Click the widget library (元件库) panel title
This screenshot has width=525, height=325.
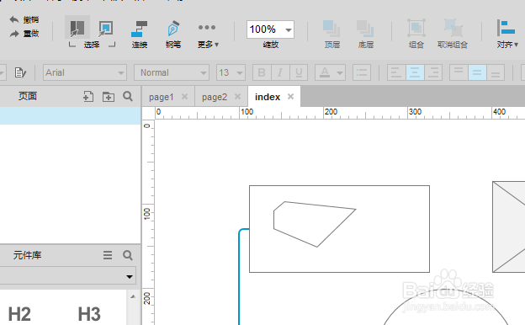pyautogui.click(x=28, y=255)
